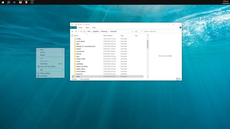Select the Impact folder
This screenshot has height=129, width=230.
point(79,49)
